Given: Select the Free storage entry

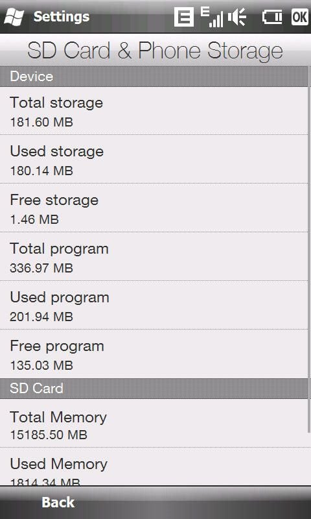Looking at the screenshot, I should [154, 208].
